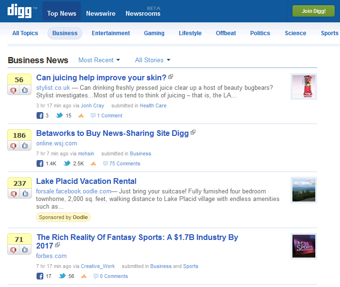
Task: Bury the juicing story with thumbs down
Action: coord(13,90)
